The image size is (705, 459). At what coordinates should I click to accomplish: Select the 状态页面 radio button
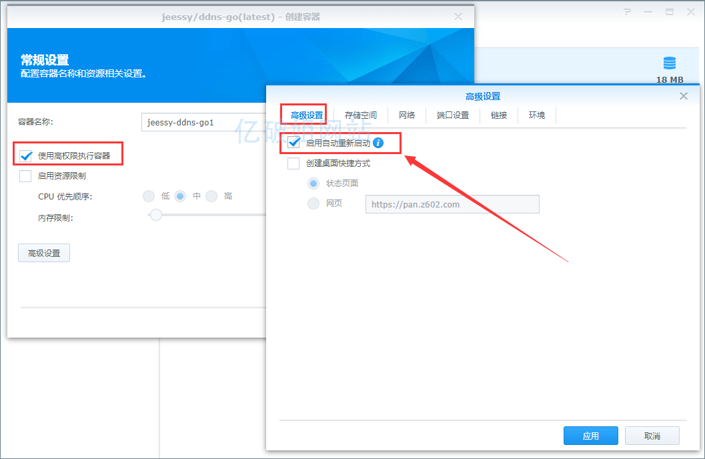pyautogui.click(x=313, y=183)
